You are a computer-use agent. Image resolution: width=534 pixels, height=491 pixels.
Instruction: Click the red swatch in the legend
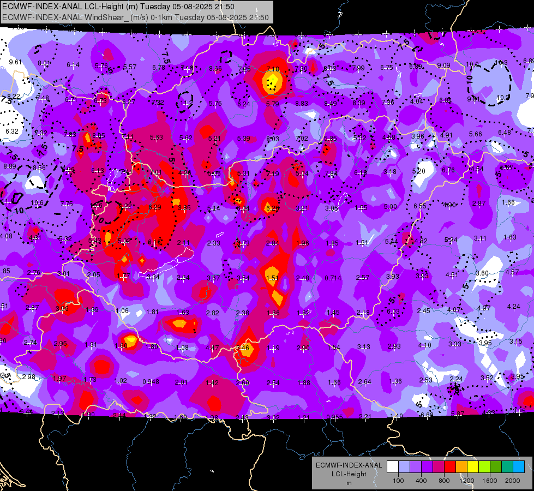pyautogui.click(x=450, y=467)
